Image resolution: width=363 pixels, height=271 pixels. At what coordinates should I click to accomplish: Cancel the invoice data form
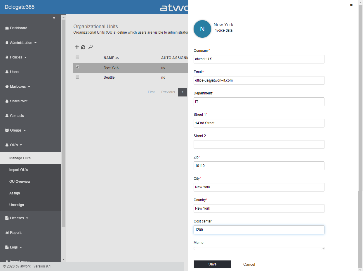[x=249, y=264]
